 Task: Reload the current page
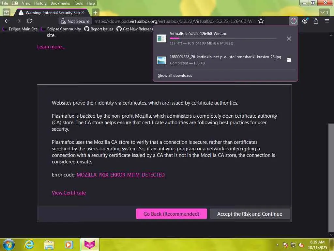(29, 21)
